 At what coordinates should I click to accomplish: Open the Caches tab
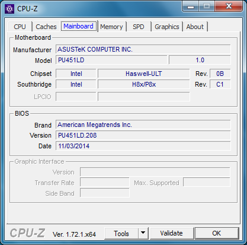click(46, 27)
